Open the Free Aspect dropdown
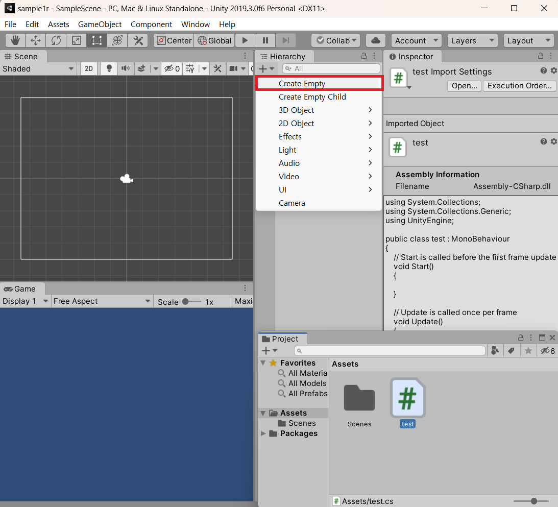558x507 pixels. click(102, 301)
